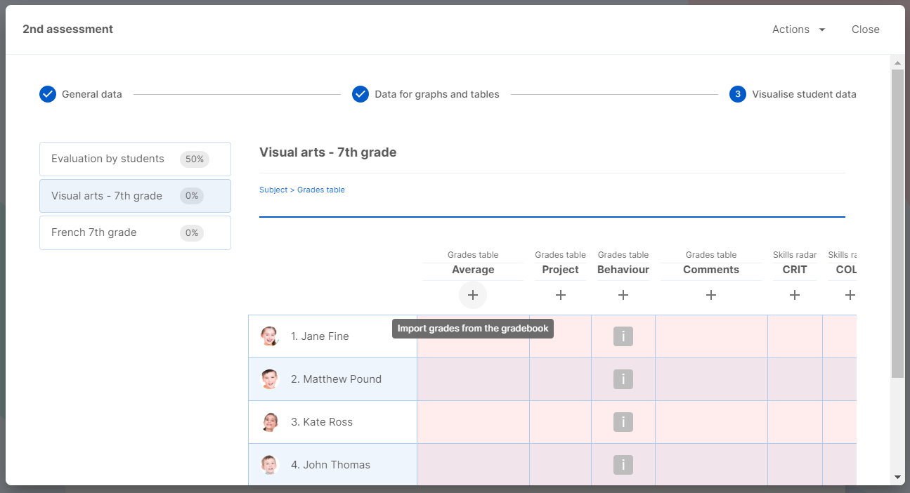910x493 pixels.
Task: Click the scrollbar down arrow
Action: pos(897,477)
